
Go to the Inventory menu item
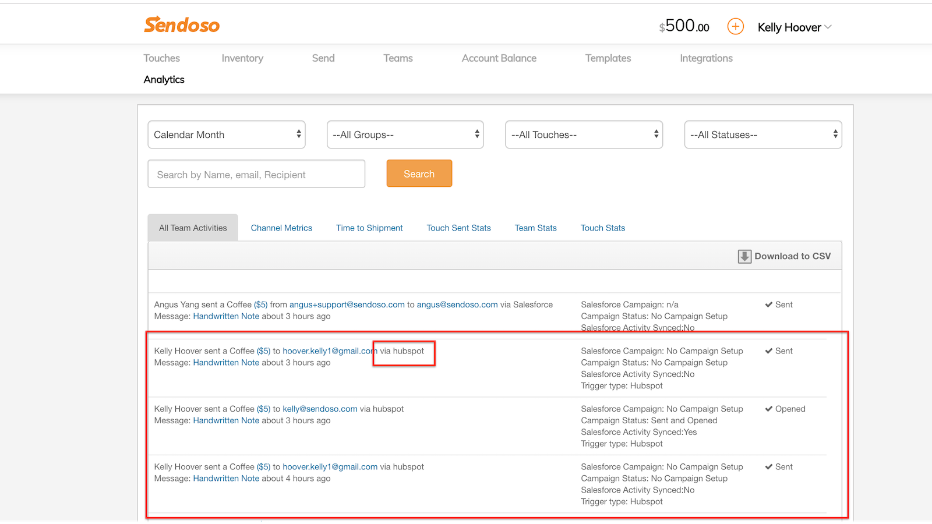click(242, 58)
